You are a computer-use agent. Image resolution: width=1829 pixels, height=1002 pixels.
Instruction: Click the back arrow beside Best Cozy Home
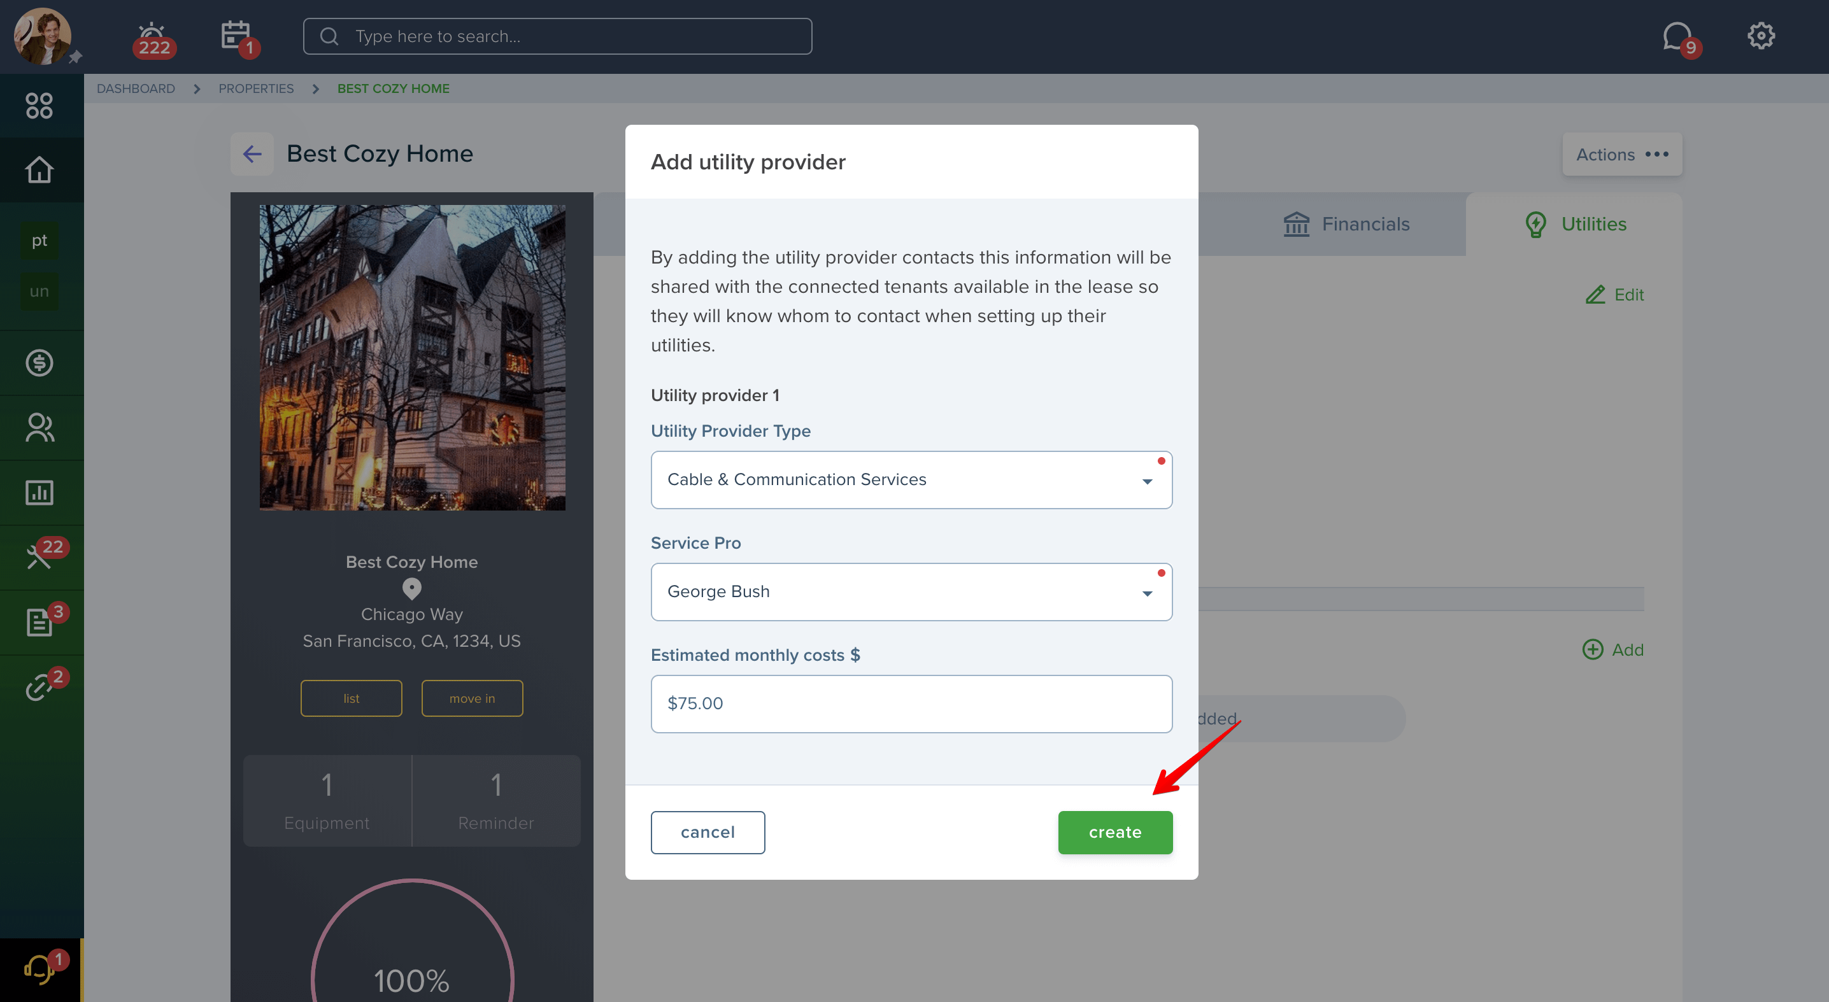click(x=252, y=154)
